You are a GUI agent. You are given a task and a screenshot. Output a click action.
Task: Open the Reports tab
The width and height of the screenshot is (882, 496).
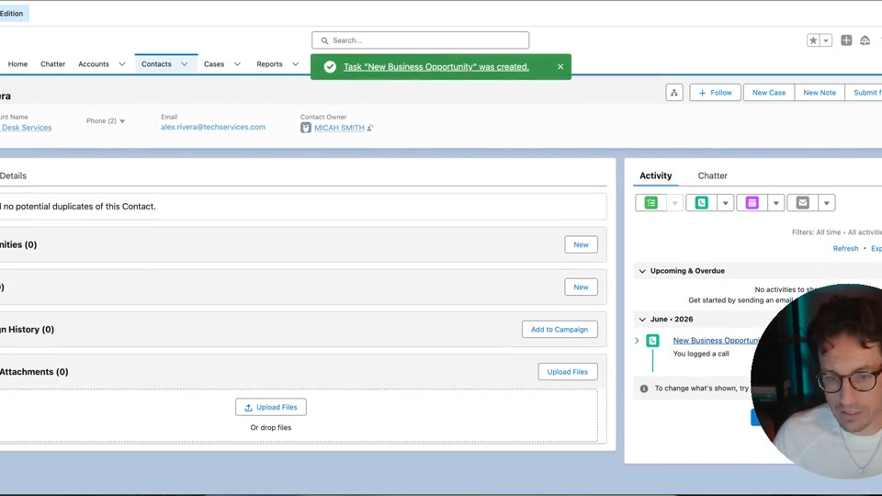tap(269, 64)
